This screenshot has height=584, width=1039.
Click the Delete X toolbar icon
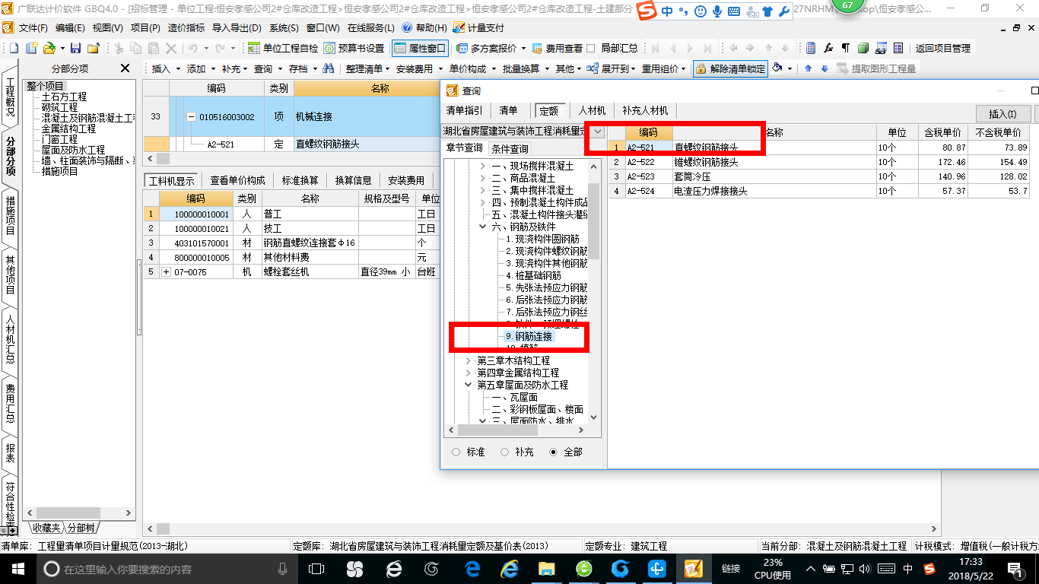(x=171, y=48)
